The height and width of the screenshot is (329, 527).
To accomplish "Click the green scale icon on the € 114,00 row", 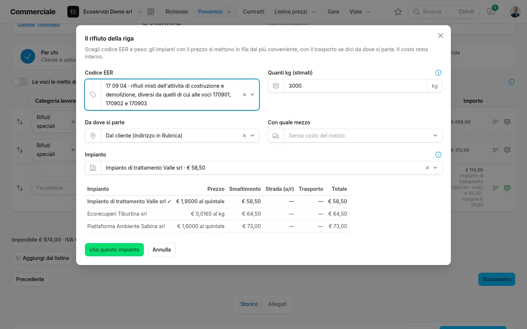I will 507,188.
